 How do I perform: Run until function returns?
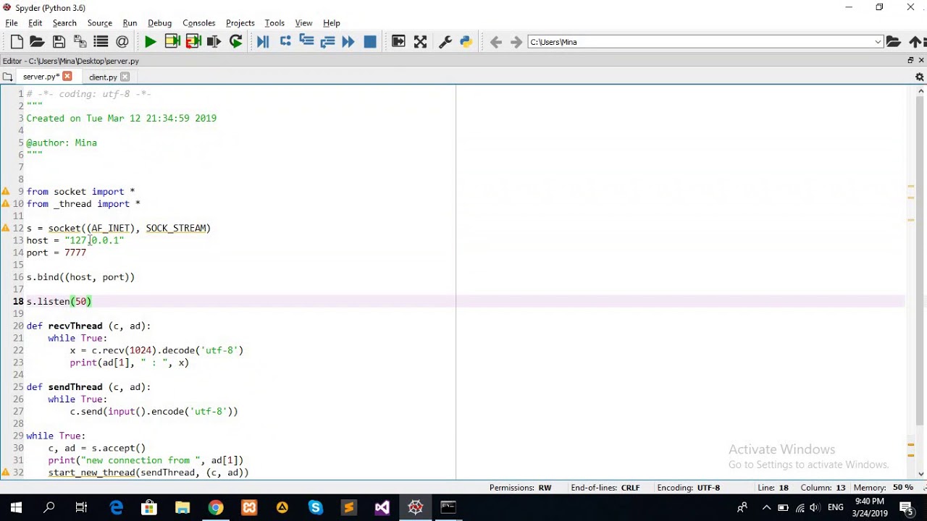click(327, 42)
